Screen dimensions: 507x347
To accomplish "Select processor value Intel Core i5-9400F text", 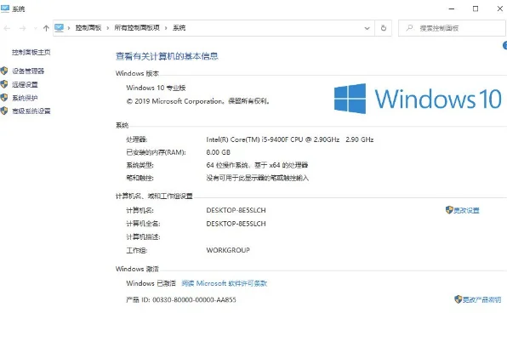I will click(290, 139).
